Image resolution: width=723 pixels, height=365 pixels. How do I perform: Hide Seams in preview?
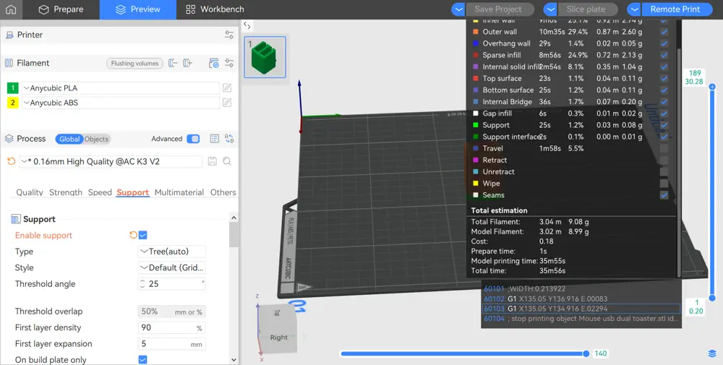click(664, 195)
